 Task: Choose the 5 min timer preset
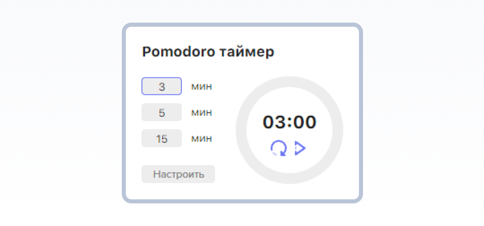tap(161, 112)
